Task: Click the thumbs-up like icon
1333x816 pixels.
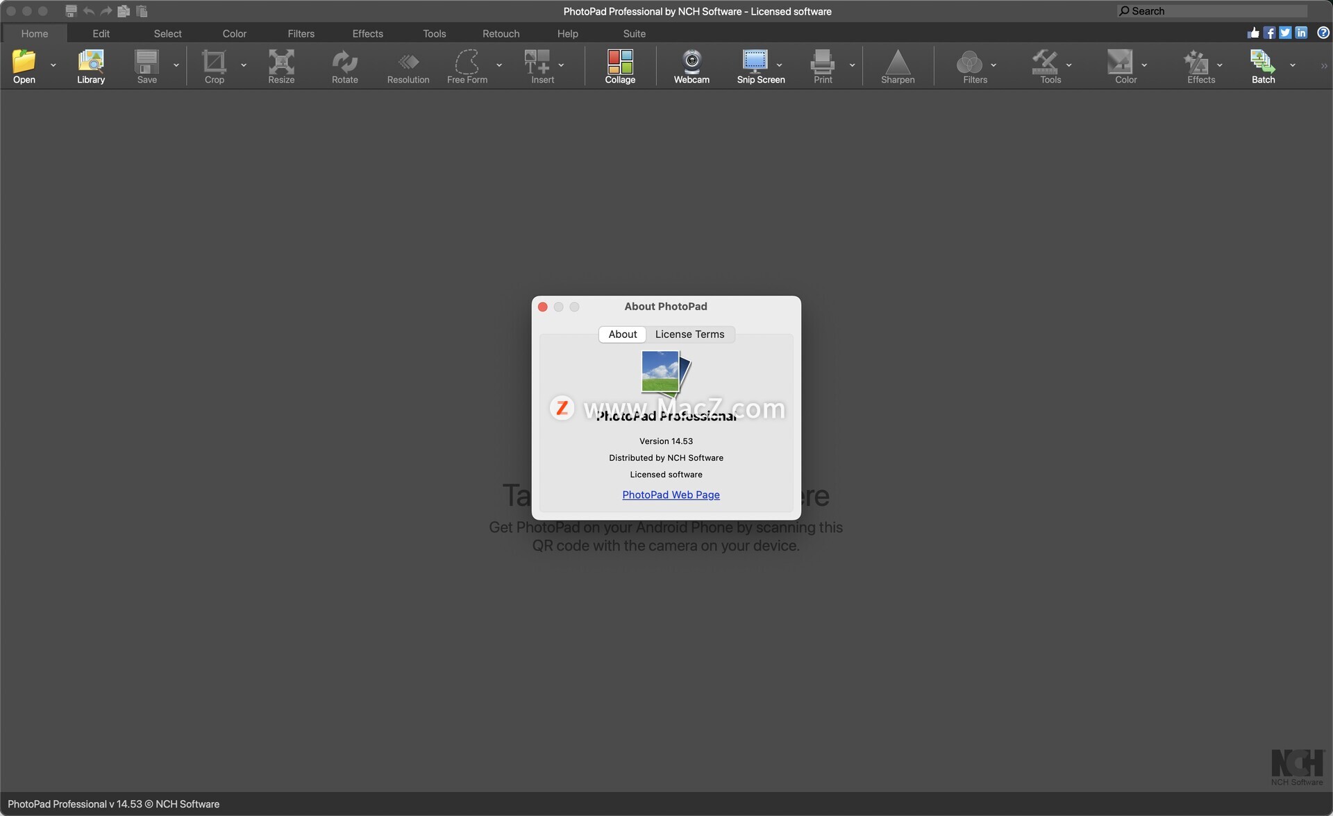Action: [1253, 33]
